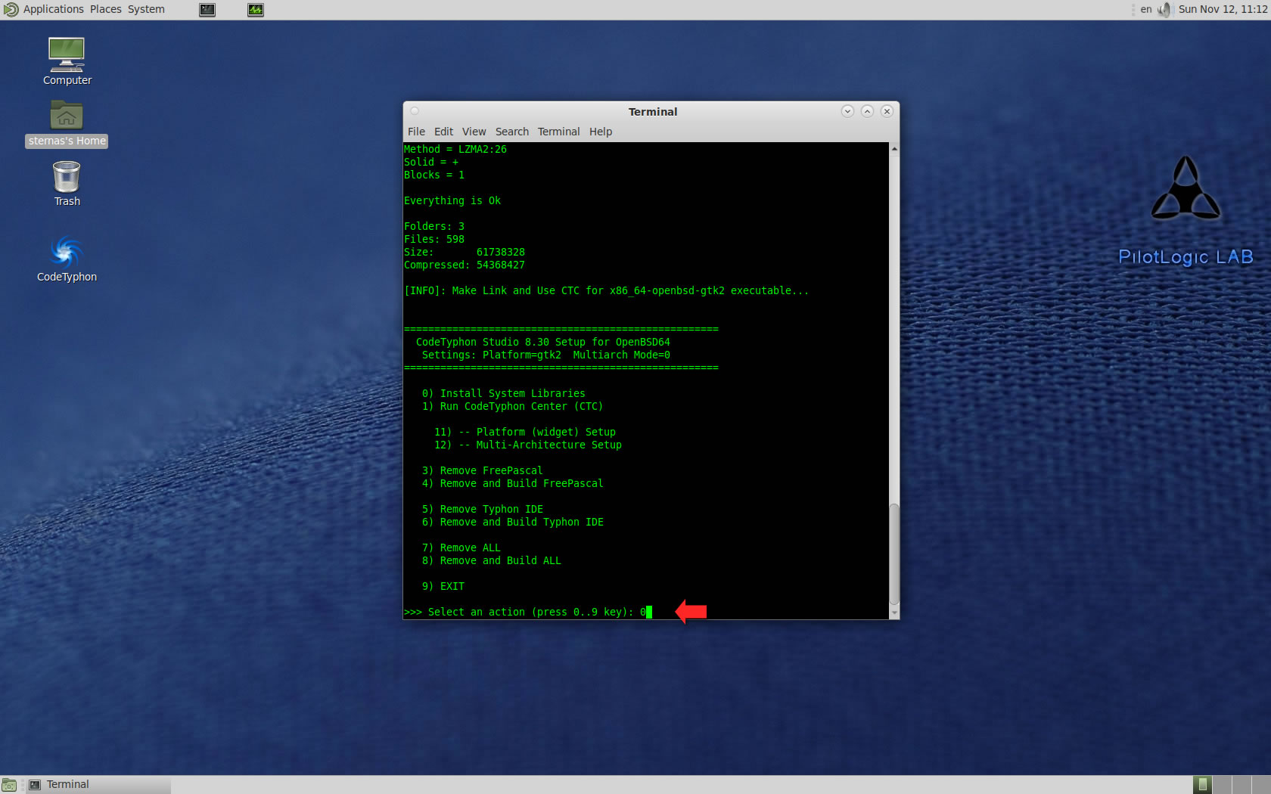Viewport: 1271px width, 794px height.
Task: Click the show desktop icon in bottom panel
Action: point(9,785)
